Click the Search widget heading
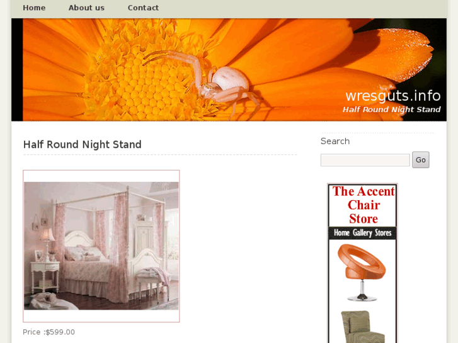The width and height of the screenshot is (458, 343). click(335, 141)
